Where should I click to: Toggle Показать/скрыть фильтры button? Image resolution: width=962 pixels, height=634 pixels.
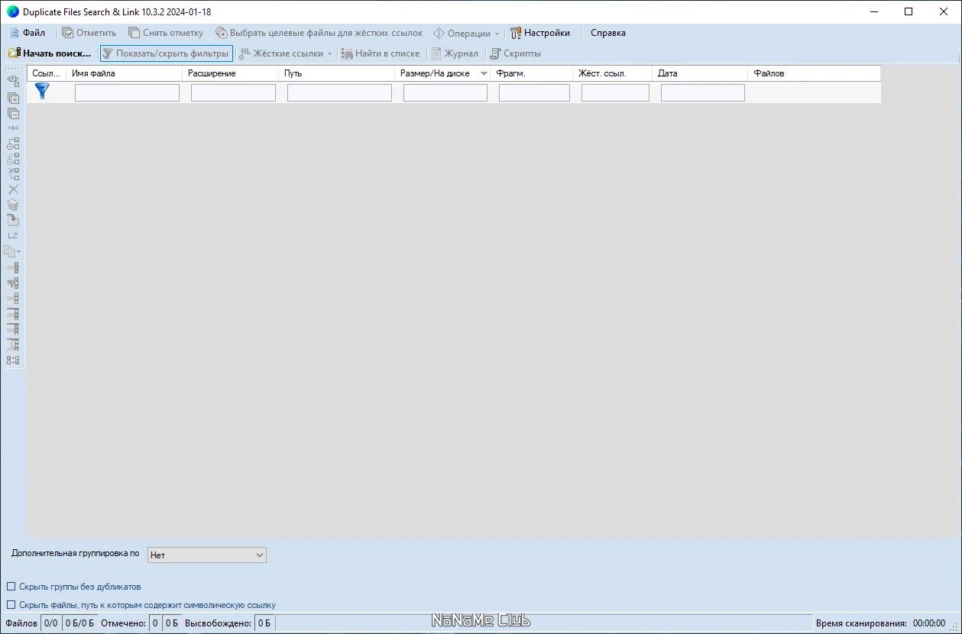pos(166,53)
